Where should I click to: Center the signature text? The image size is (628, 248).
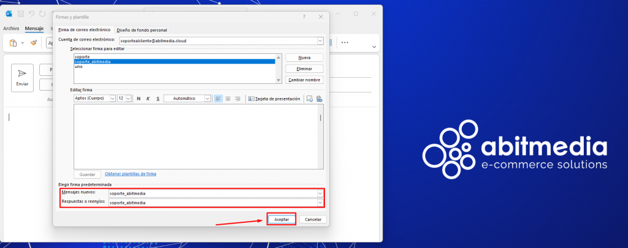228,99
